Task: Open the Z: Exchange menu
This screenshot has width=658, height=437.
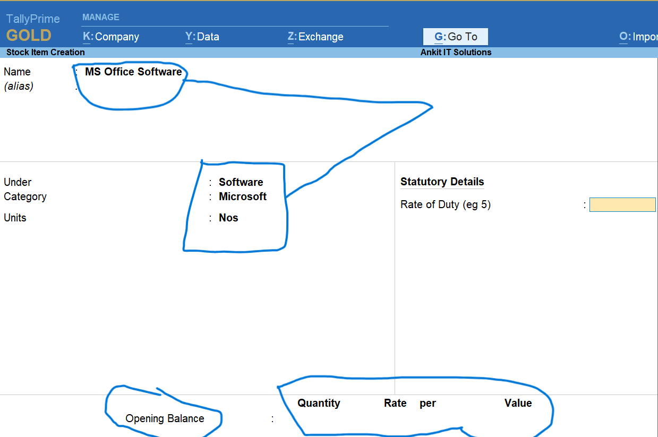Action: (x=315, y=37)
